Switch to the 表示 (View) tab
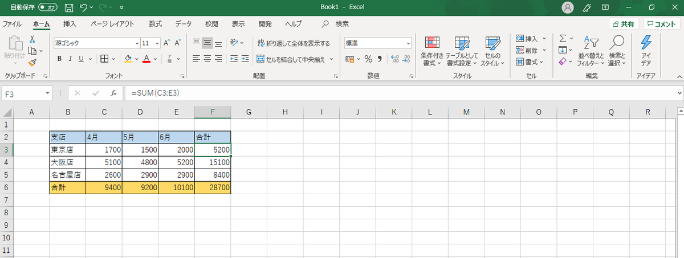The image size is (684, 258). coord(238,24)
